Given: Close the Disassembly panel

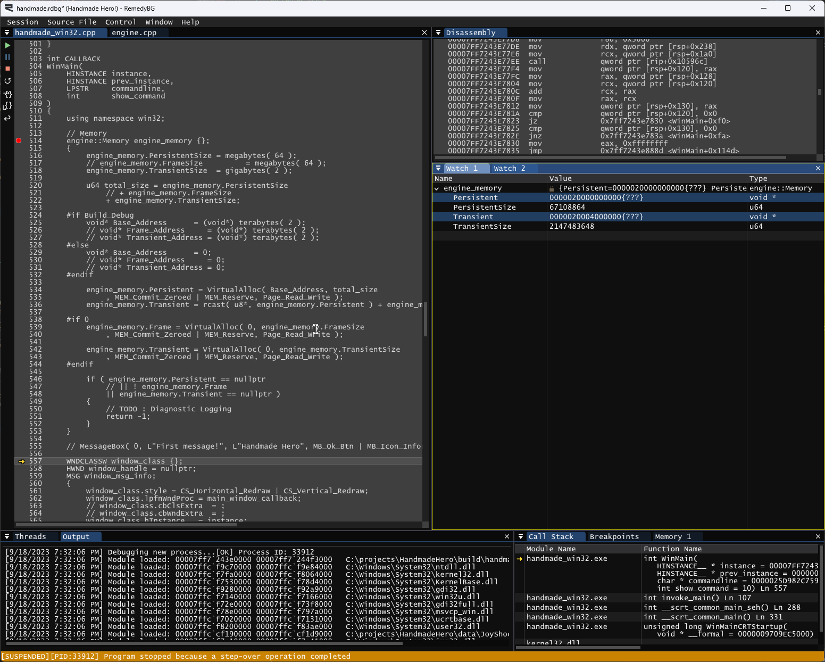Looking at the screenshot, I should tap(818, 32).
